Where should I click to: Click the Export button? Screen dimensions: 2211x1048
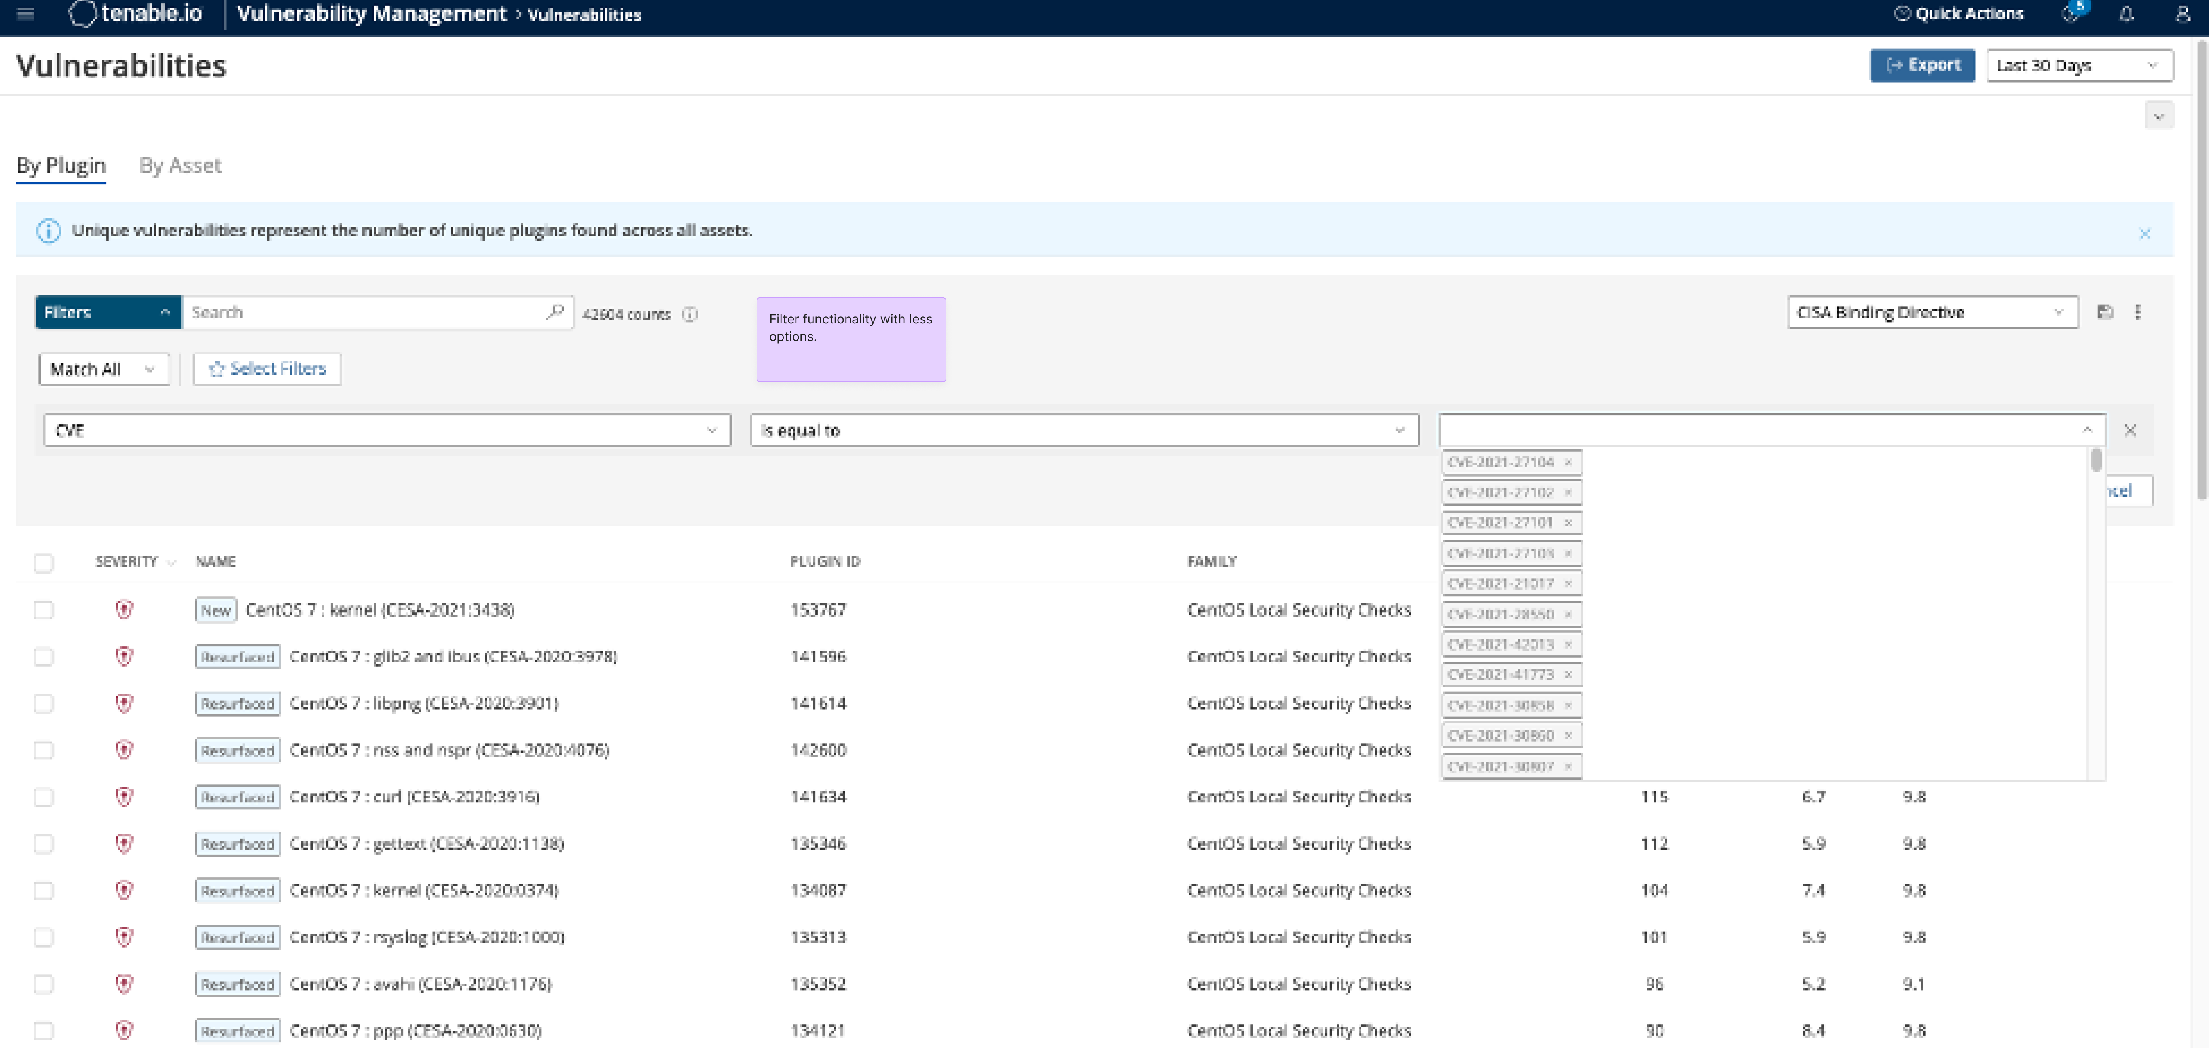(x=1923, y=65)
